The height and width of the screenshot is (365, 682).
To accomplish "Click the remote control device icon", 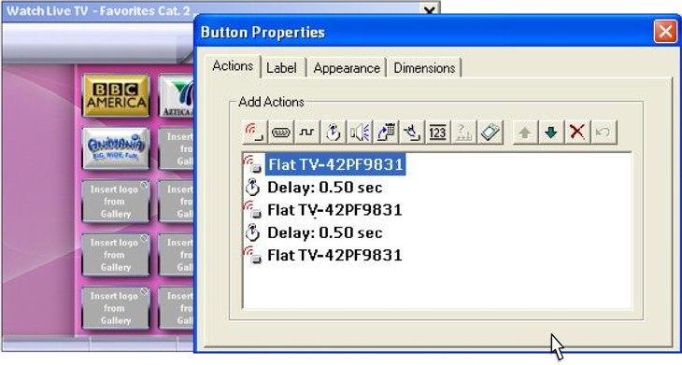I will 490,133.
